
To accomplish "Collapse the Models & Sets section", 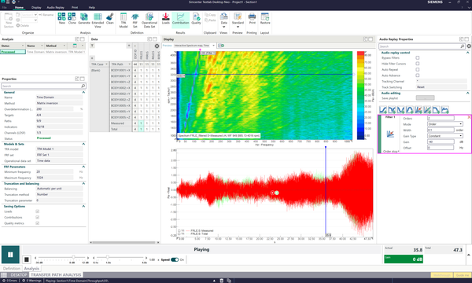I will [x=83, y=144].
